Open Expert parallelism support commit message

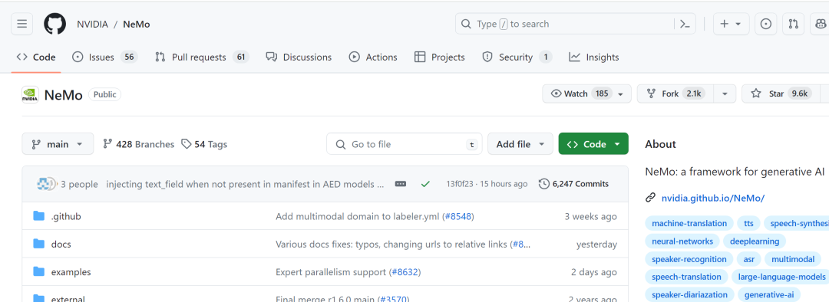332,272
